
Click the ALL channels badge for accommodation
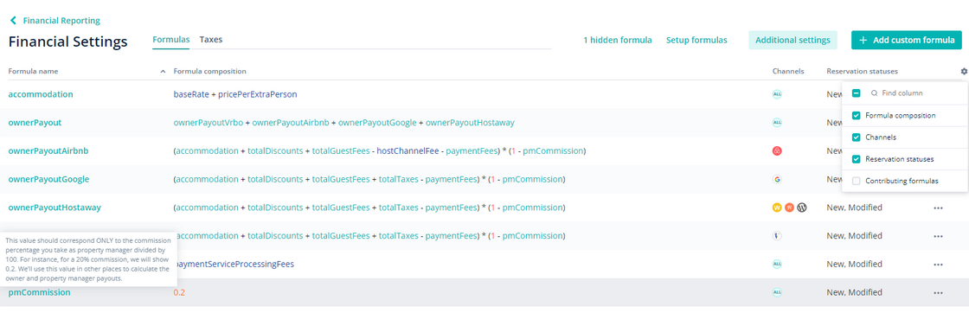click(x=778, y=94)
